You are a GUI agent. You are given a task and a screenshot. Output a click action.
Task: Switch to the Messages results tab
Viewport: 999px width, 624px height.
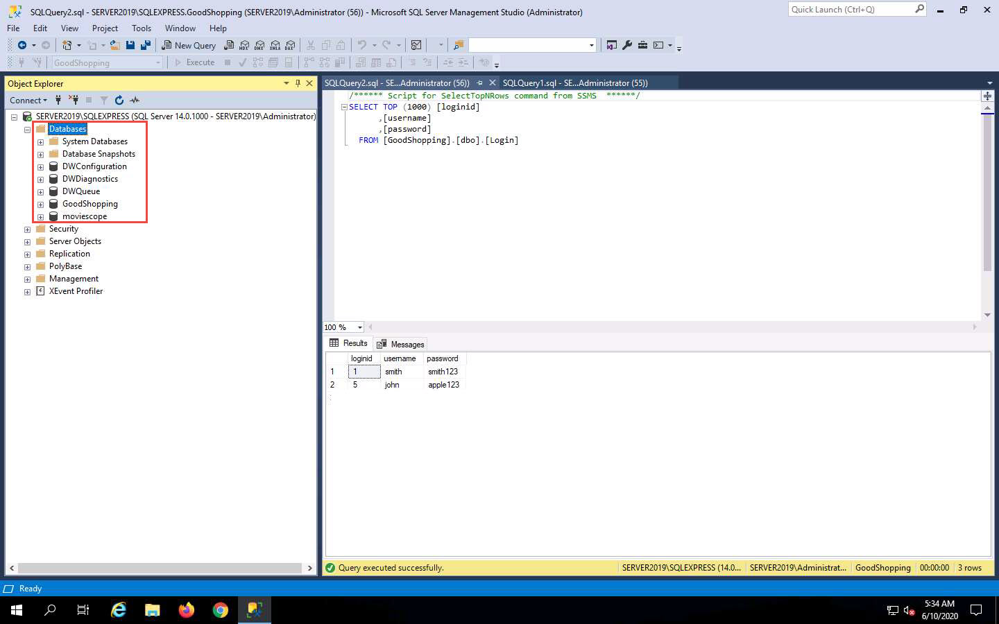[x=400, y=344]
